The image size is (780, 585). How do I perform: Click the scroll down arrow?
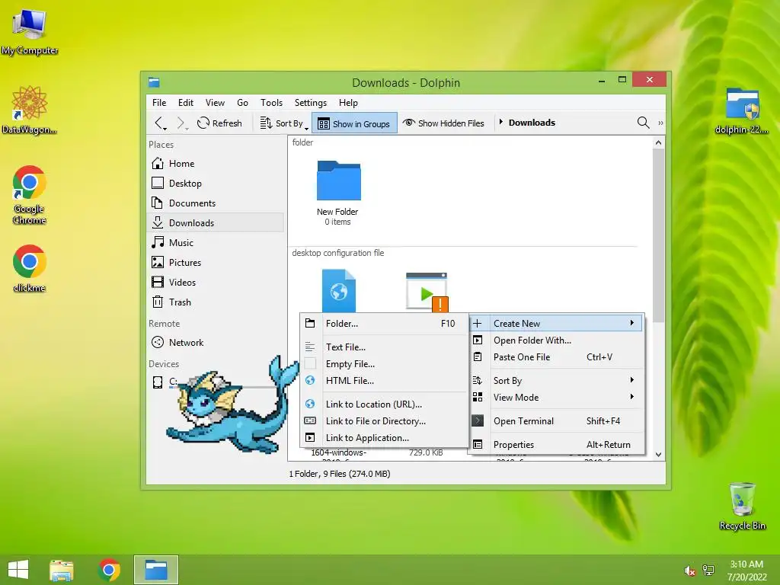tap(659, 454)
